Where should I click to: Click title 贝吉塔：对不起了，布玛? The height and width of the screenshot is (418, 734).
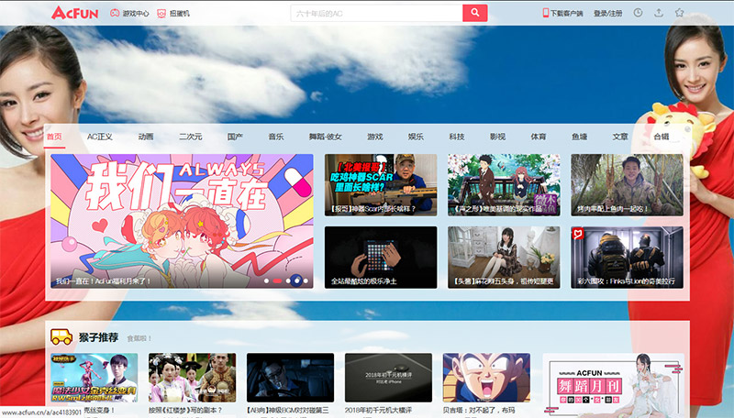tap(479, 410)
